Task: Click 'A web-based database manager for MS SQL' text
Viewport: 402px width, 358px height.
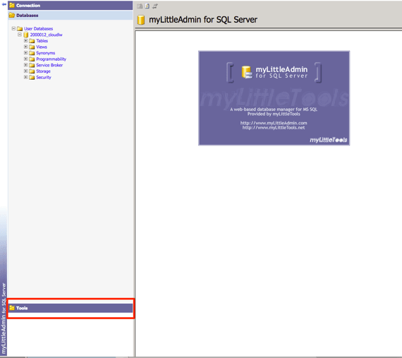Action: (x=274, y=109)
